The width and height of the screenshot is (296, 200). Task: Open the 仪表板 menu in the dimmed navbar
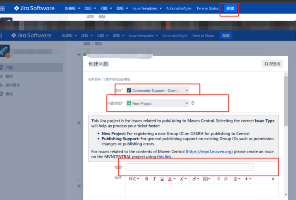[69, 36]
